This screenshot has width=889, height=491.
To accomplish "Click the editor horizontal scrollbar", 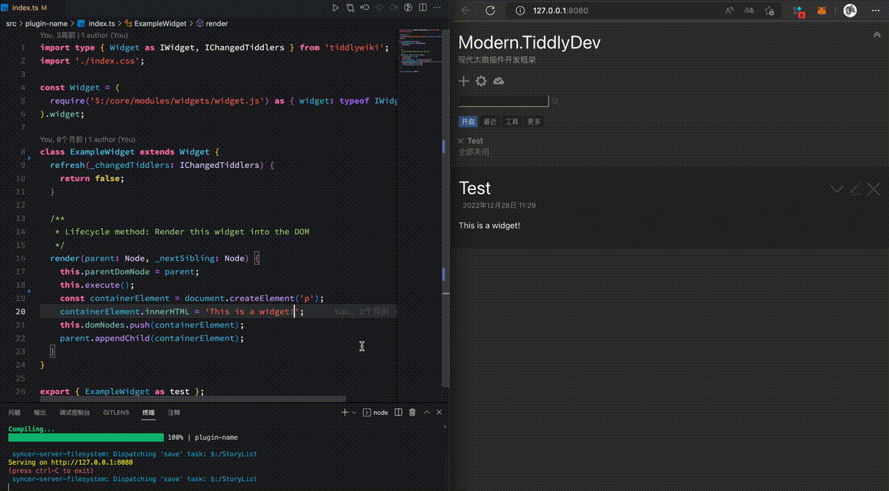I will point(193,399).
